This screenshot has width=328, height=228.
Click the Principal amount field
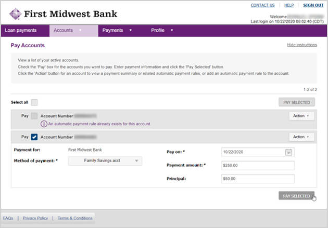[x=258, y=179]
